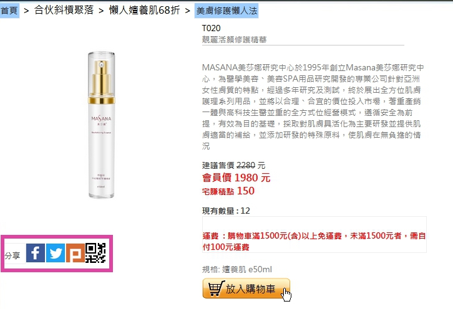Click the MASANA serum bottle image
453x309 pixels.
click(x=102, y=125)
